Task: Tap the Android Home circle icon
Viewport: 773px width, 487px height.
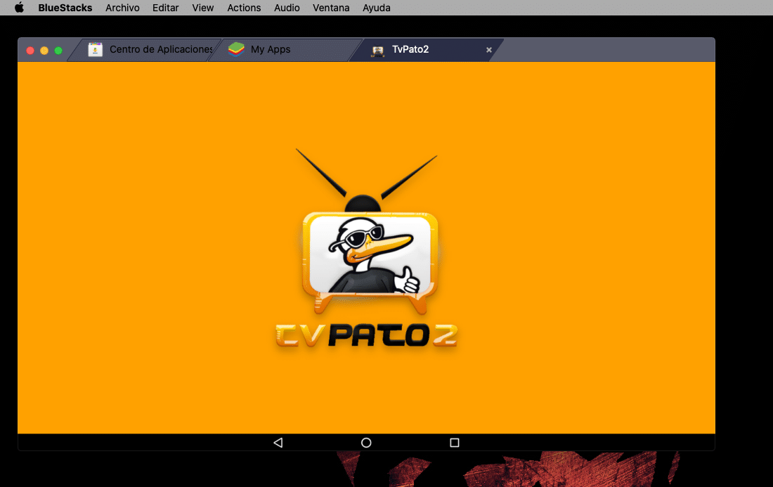Action: click(x=365, y=442)
